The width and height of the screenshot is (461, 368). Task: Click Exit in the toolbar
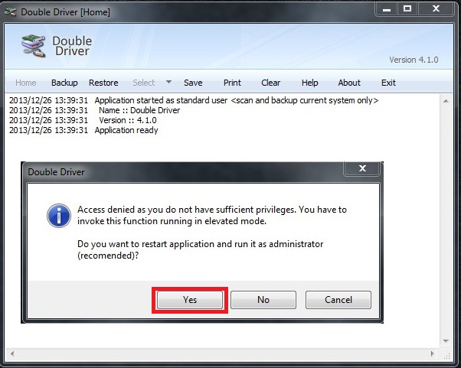388,83
